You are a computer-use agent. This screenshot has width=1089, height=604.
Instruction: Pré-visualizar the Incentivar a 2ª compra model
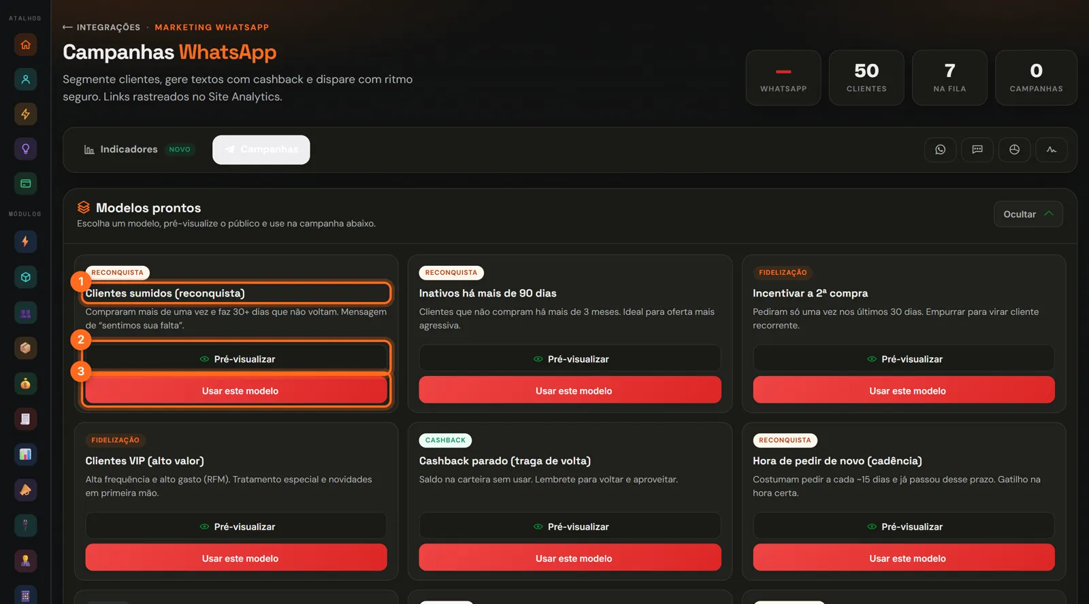904,359
